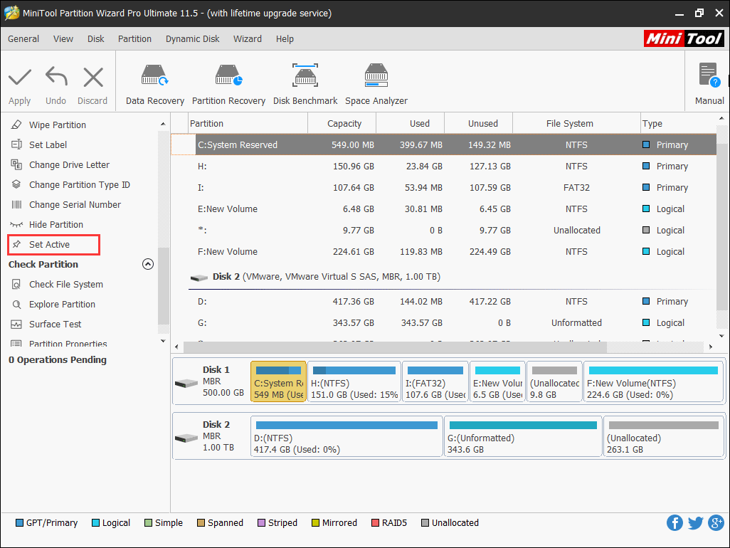Sort by Type column header
Image resolution: width=730 pixels, height=548 pixels.
(x=679, y=123)
